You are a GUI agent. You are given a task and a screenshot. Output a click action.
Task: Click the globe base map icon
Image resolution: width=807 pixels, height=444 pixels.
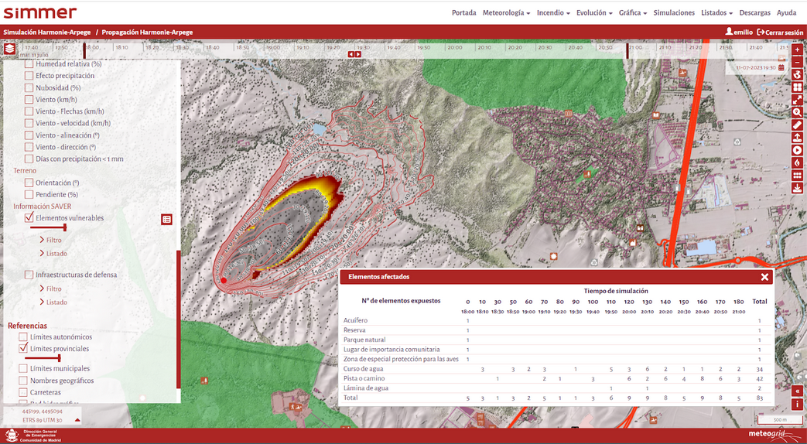click(x=797, y=76)
